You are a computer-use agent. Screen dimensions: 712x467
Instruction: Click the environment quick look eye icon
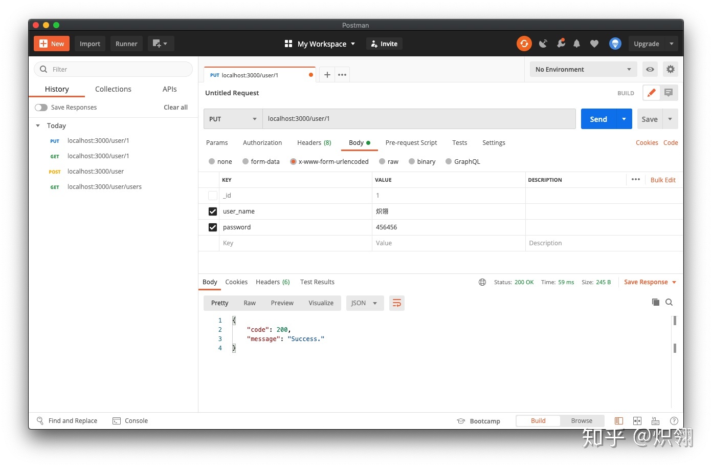point(650,69)
